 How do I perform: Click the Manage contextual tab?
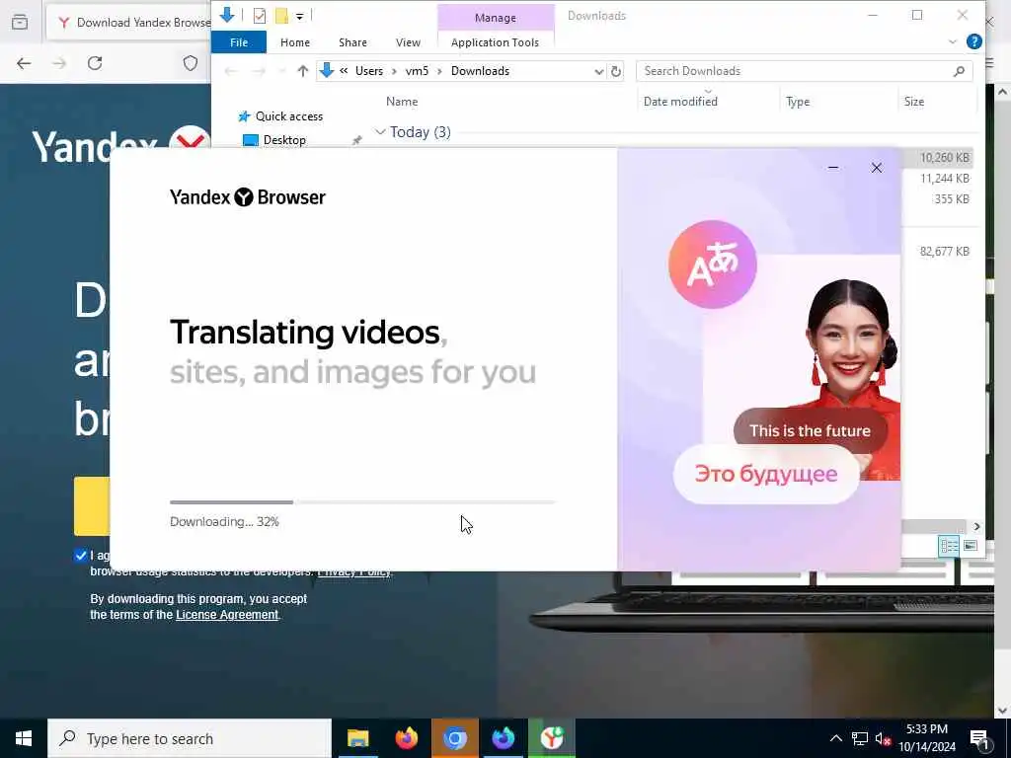click(x=496, y=18)
